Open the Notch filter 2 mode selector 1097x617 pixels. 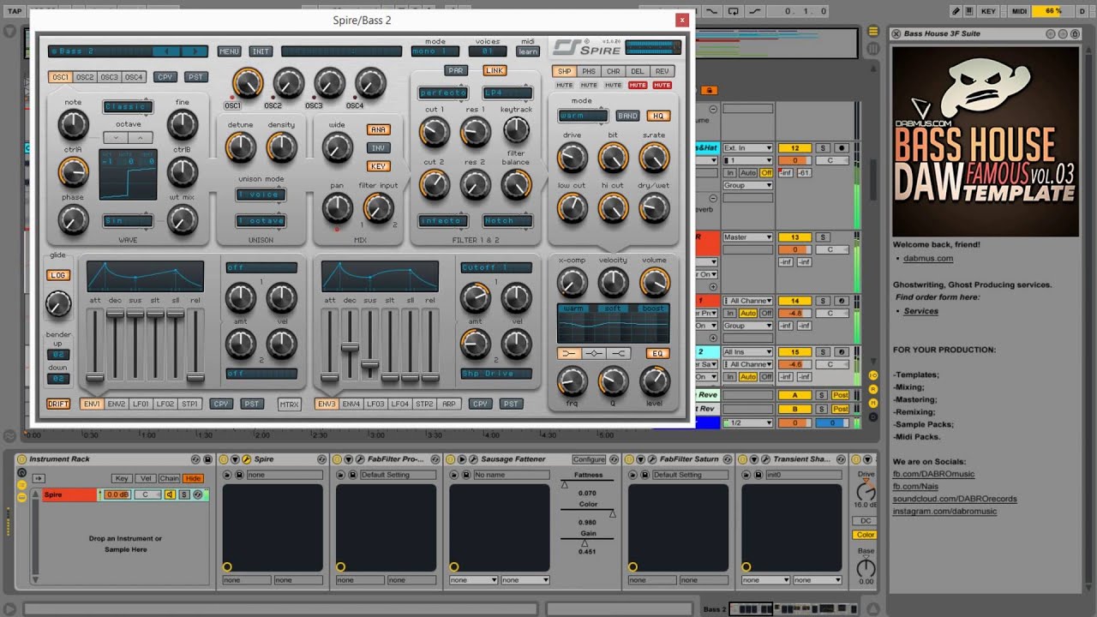[x=507, y=221]
